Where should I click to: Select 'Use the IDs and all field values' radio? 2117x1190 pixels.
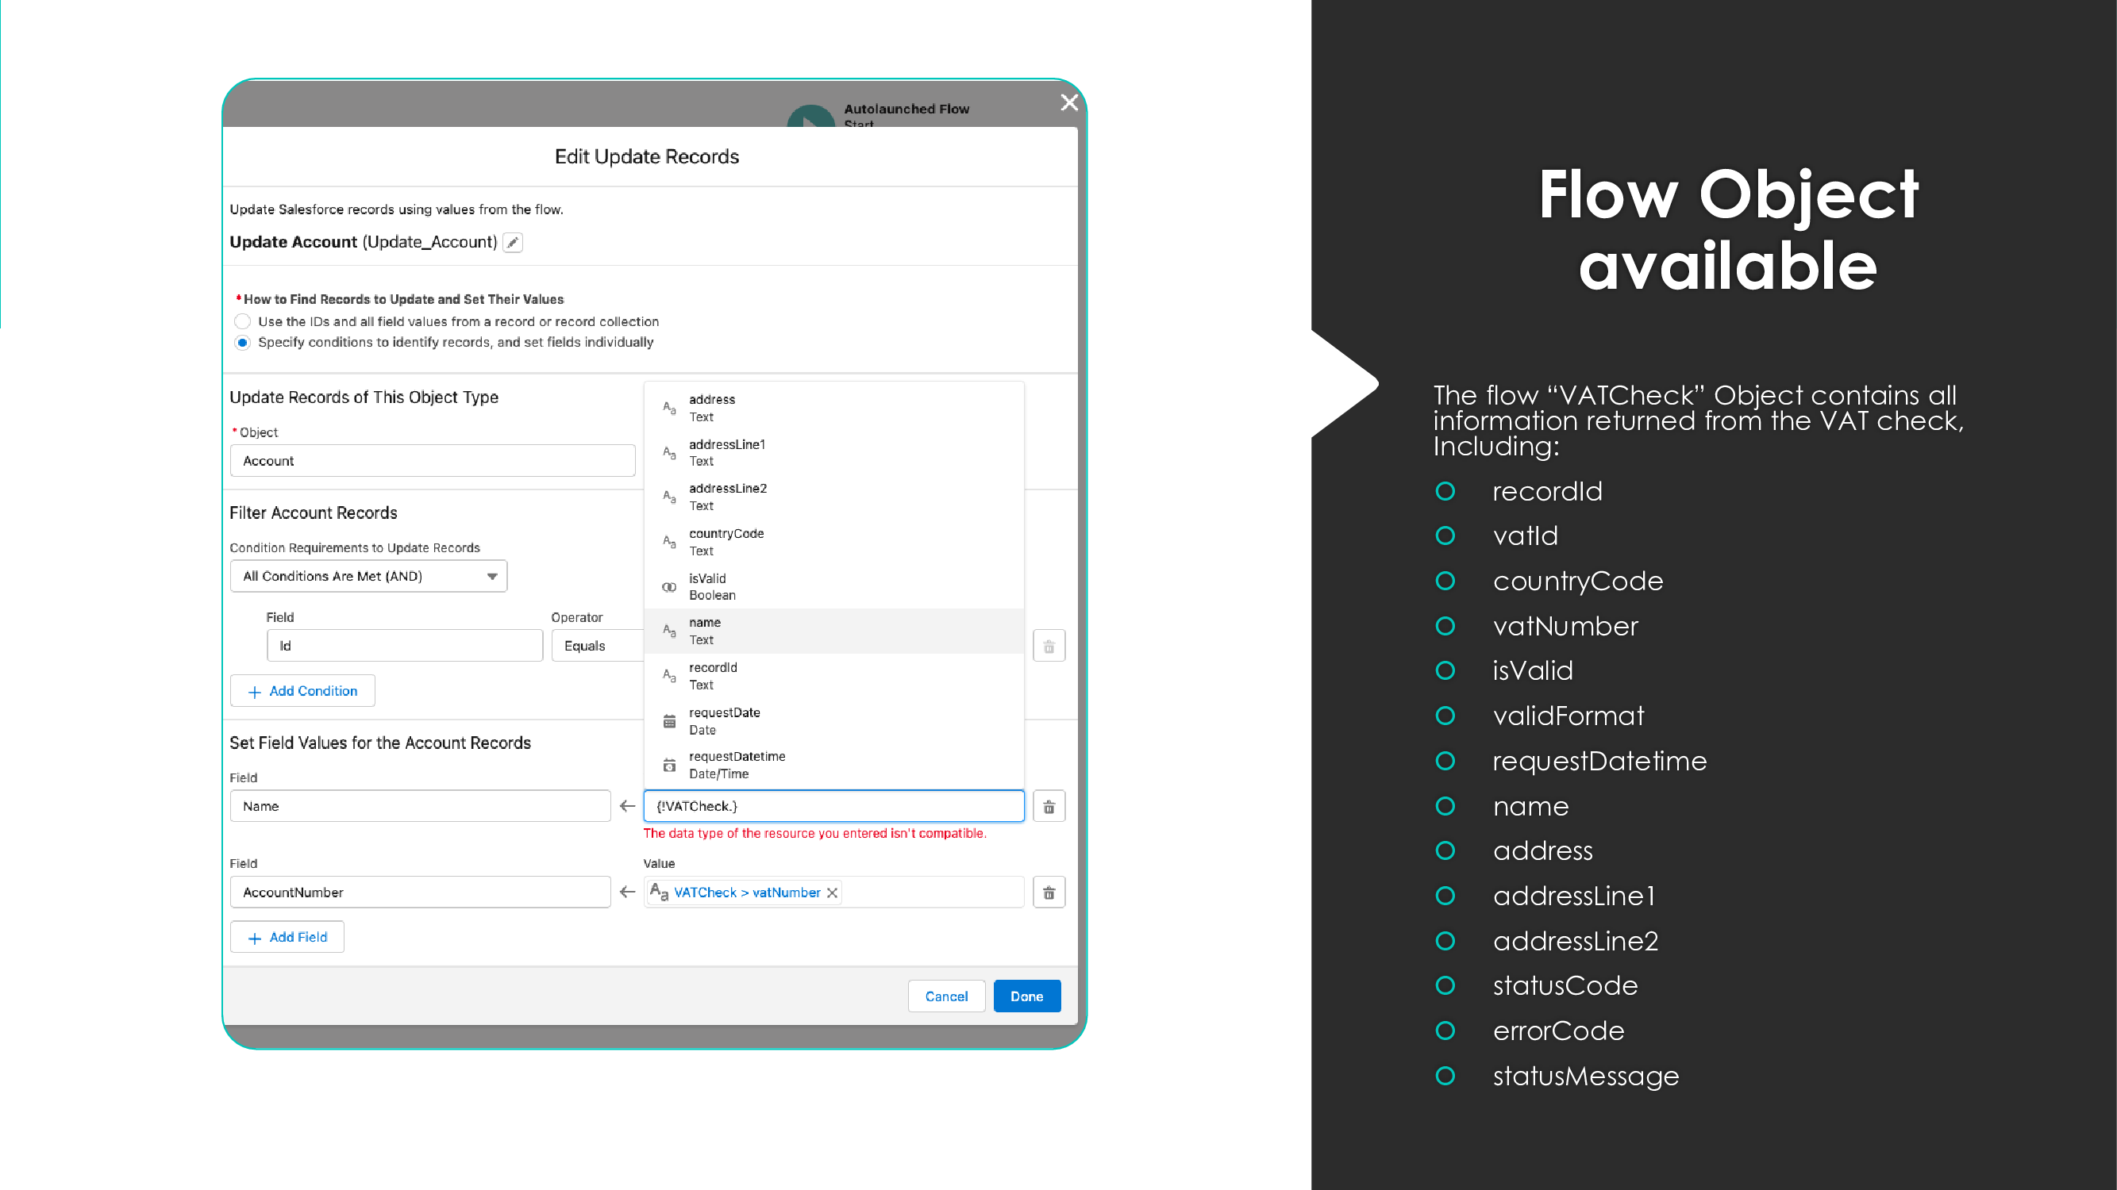click(x=242, y=321)
